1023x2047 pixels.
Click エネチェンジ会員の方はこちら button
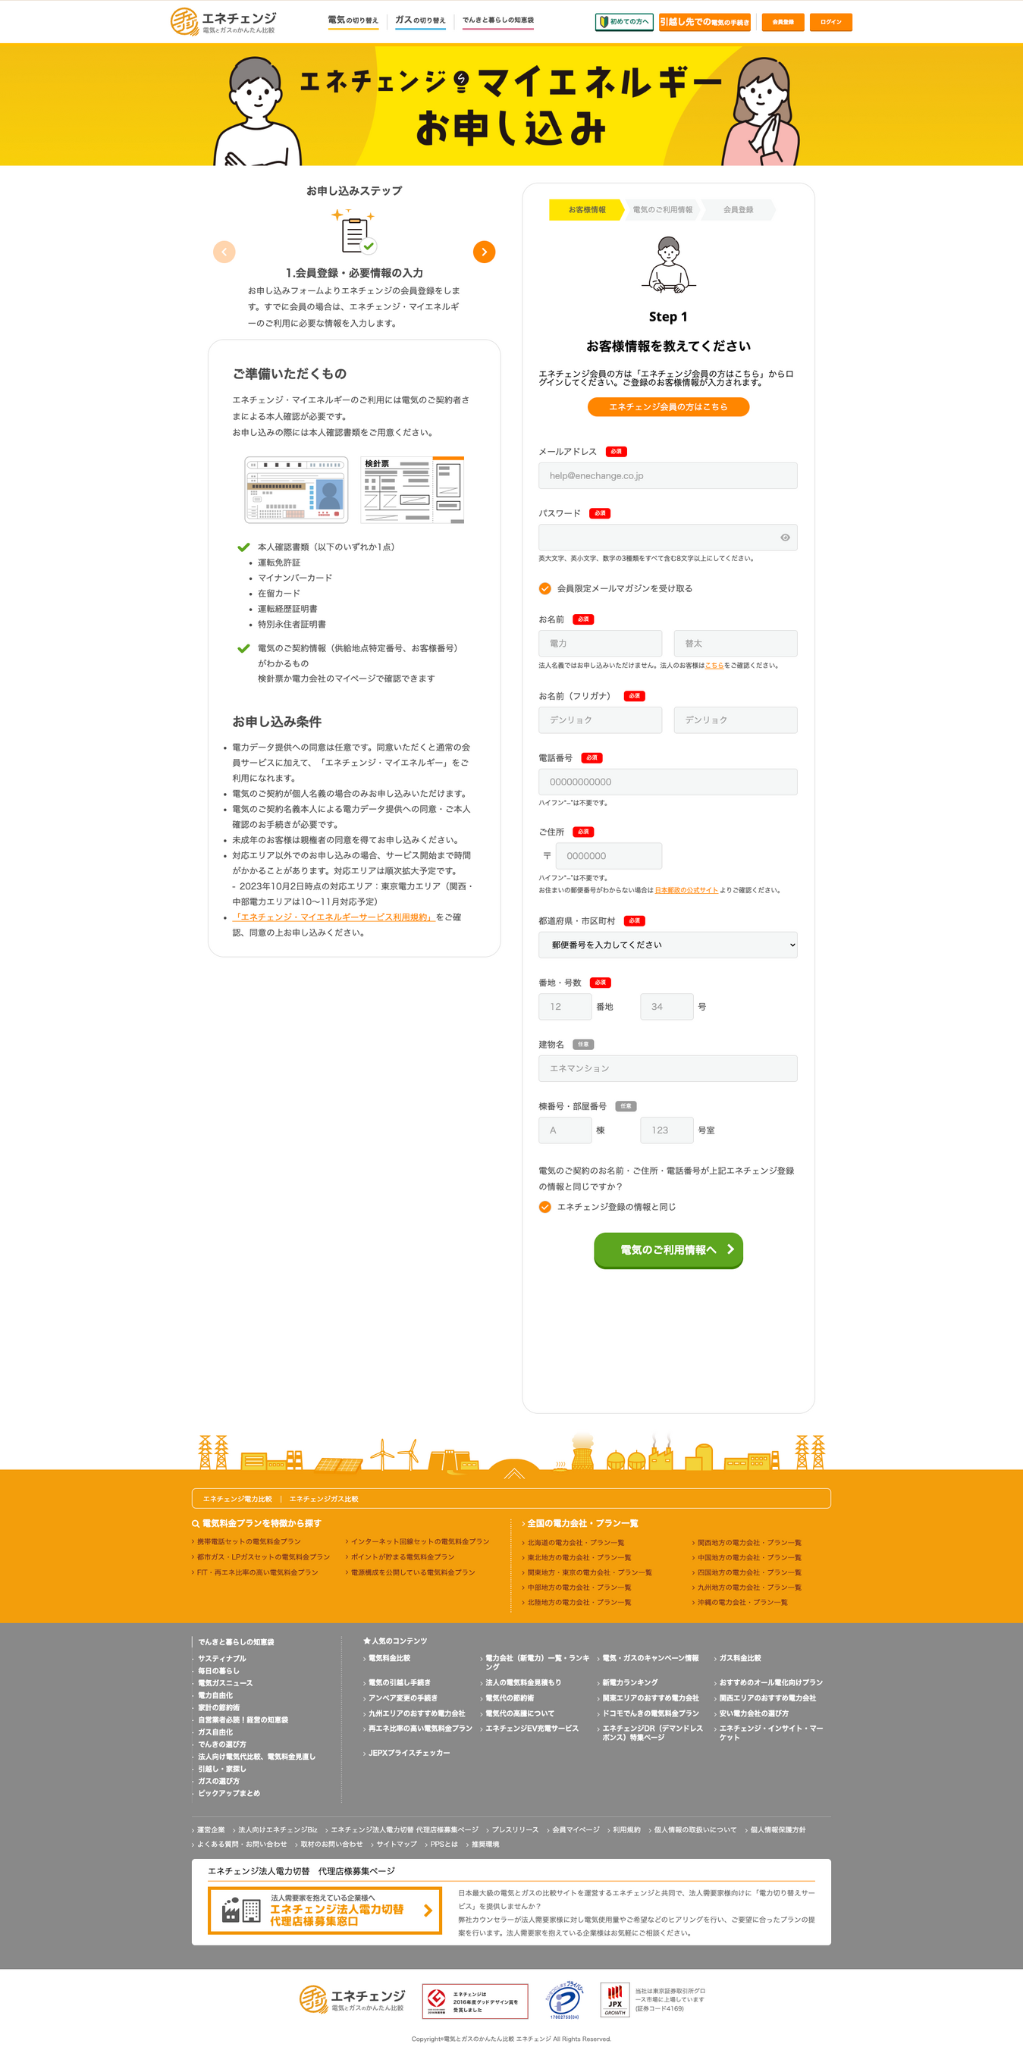(x=669, y=407)
